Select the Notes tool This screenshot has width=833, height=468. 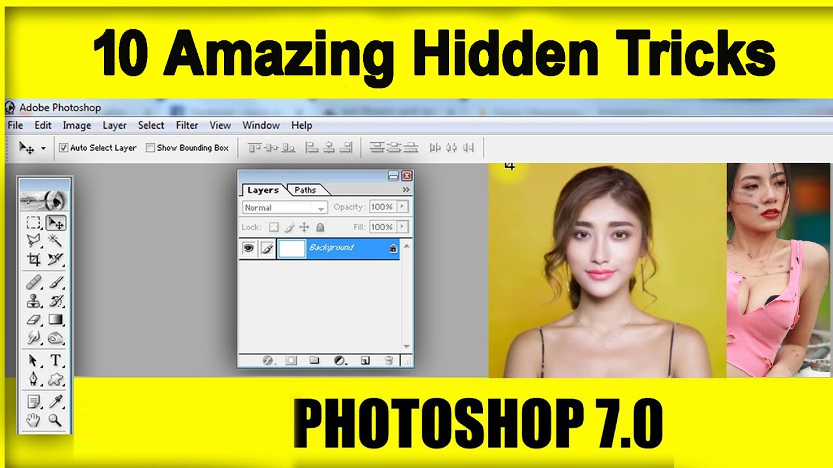[x=33, y=402]
